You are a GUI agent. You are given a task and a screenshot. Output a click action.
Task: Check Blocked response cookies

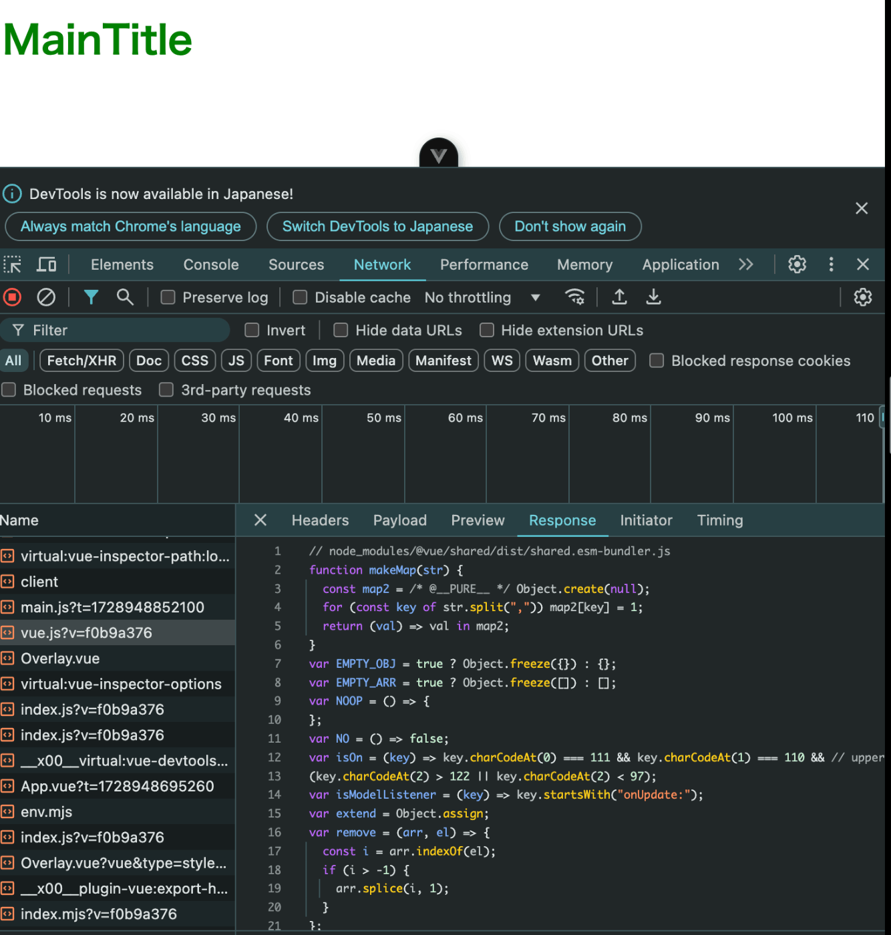657,361
